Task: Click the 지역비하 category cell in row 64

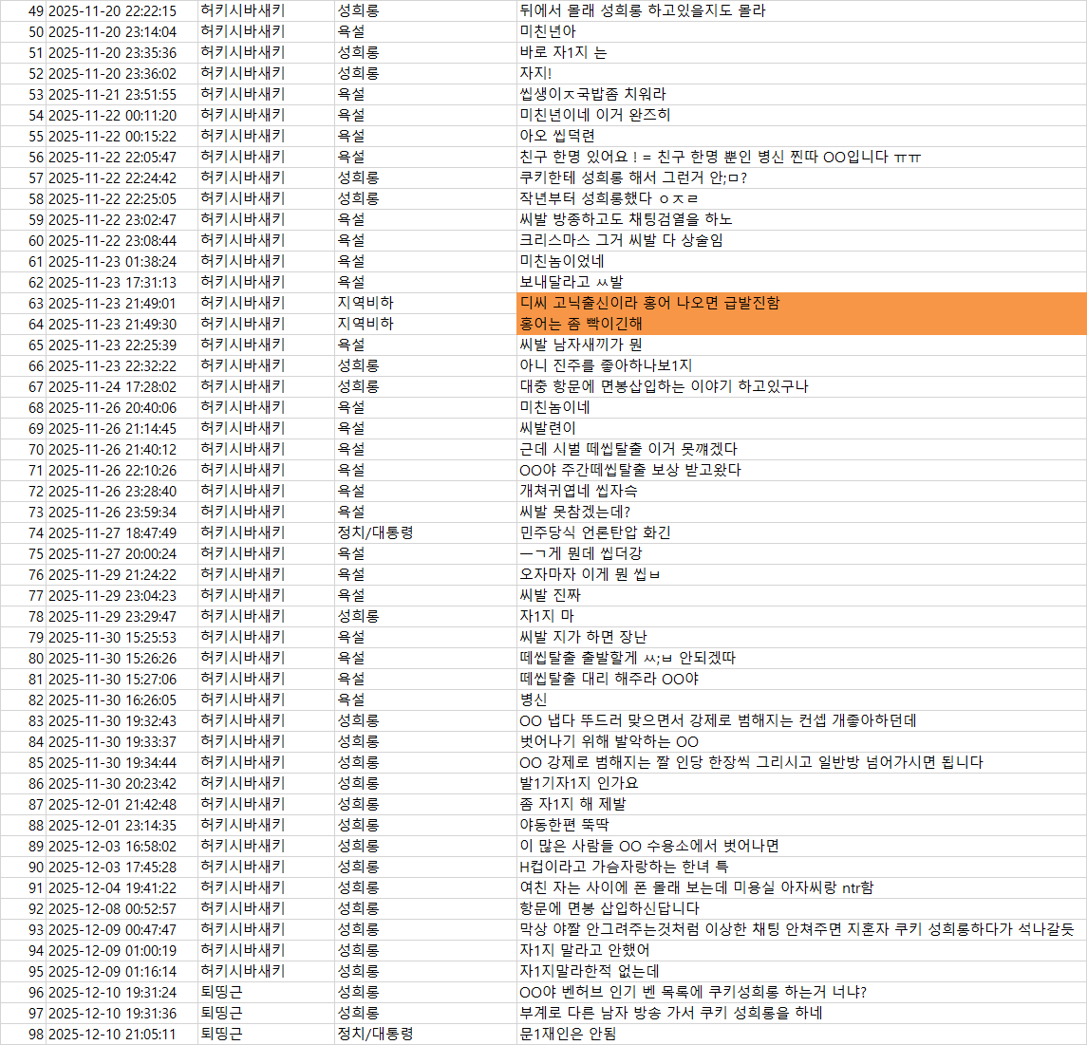Action: [x=424, y=324]
